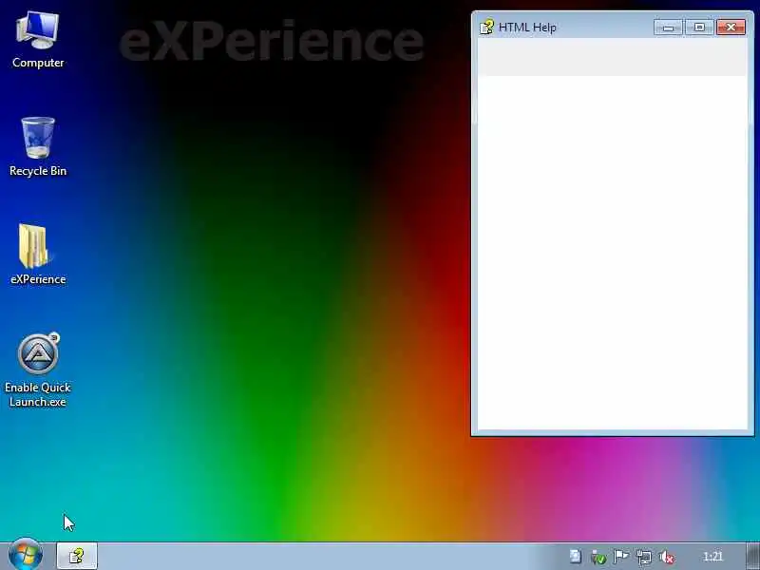Image resolution: width=760 pixels, height=570 pixels.
Task: Click HTML Help taskbar button
Action: [x=77, y=556]
